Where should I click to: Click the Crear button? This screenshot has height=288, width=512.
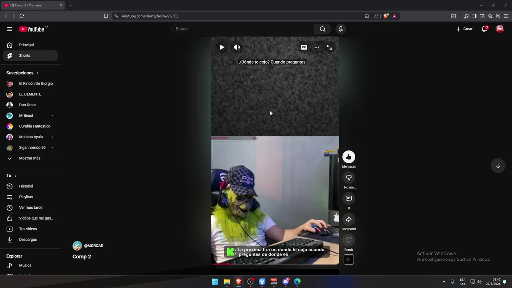tap(464, 29)
